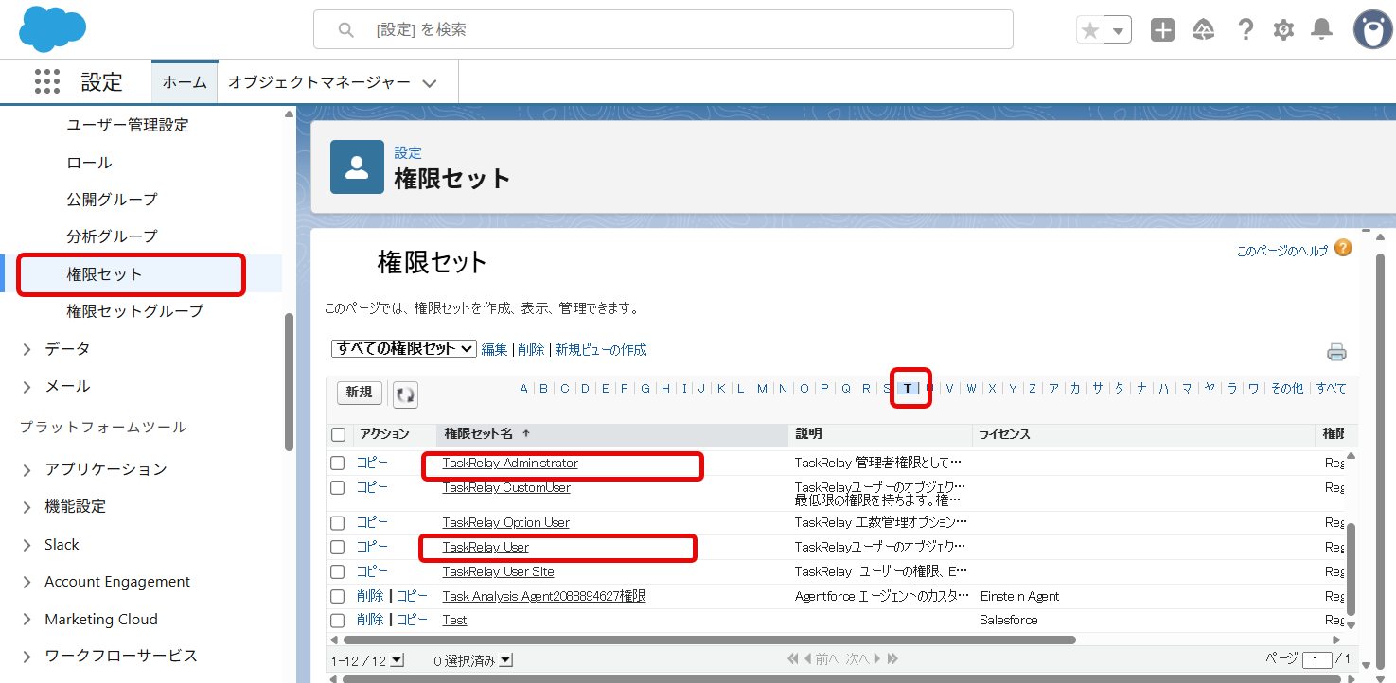
Task: Select ユーザー管理設定 in the sidebar
Action: pos(128,125)
